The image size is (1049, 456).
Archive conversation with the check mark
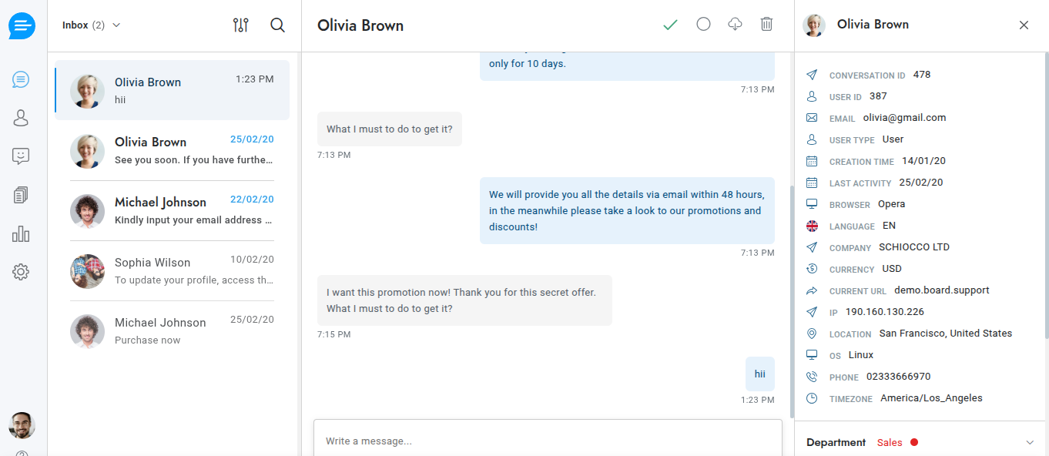670,25
